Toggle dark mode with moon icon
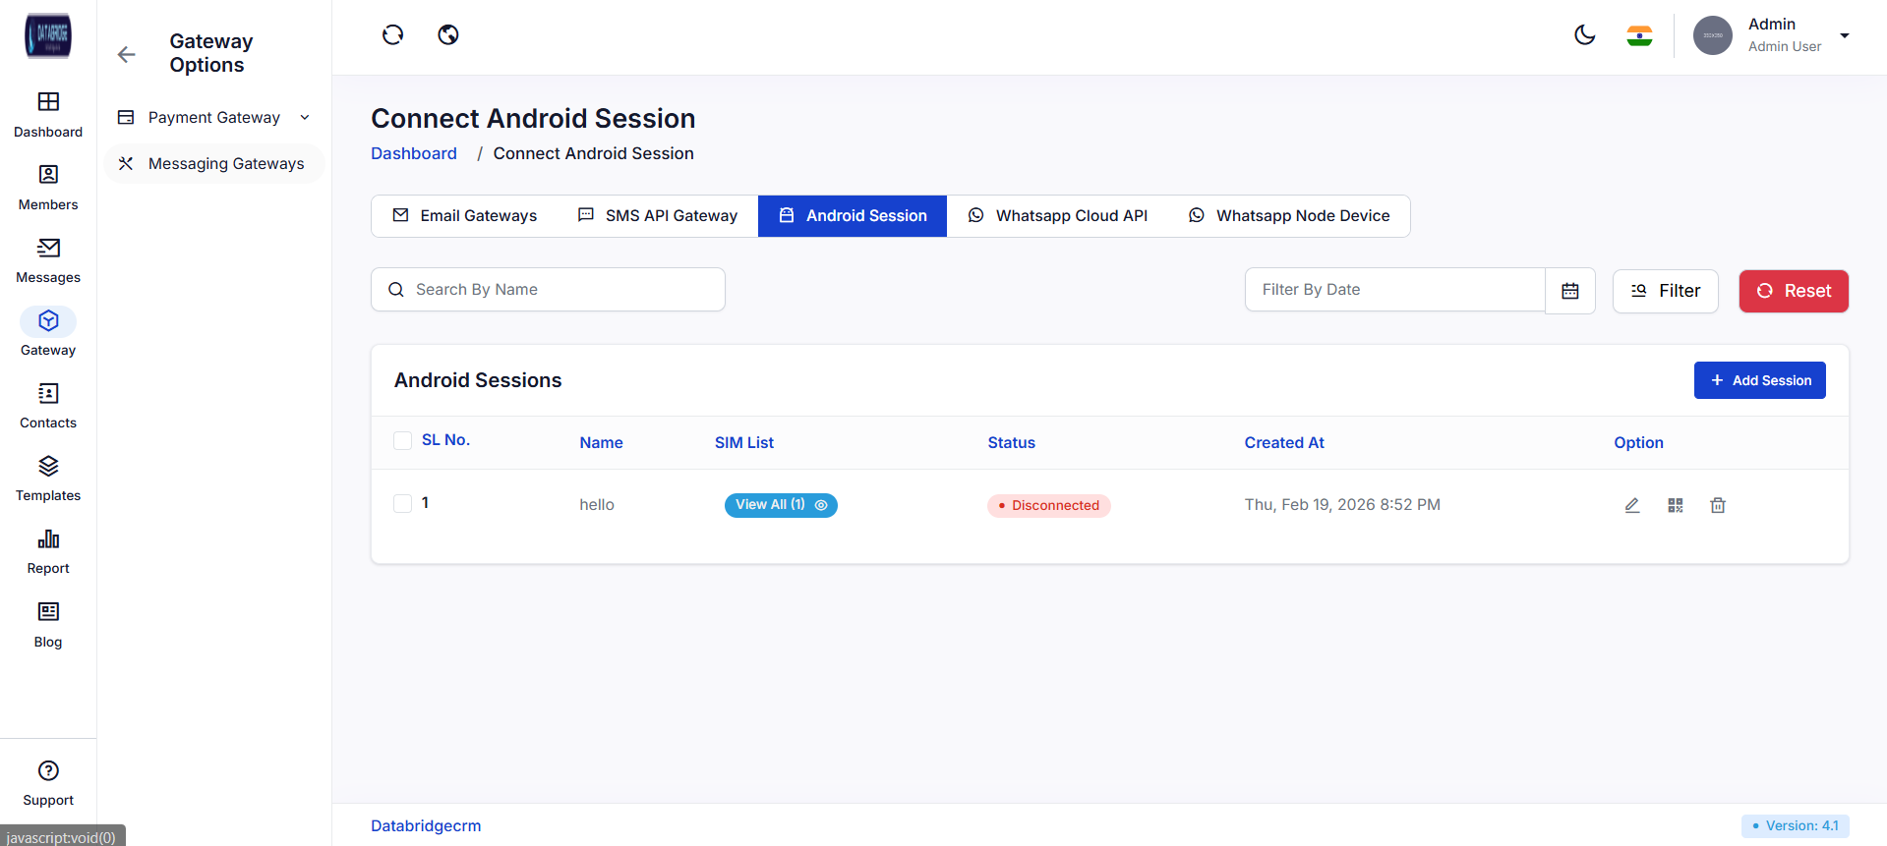The height and width of the screenshot is (846, 1887). tap(1584, 35)
